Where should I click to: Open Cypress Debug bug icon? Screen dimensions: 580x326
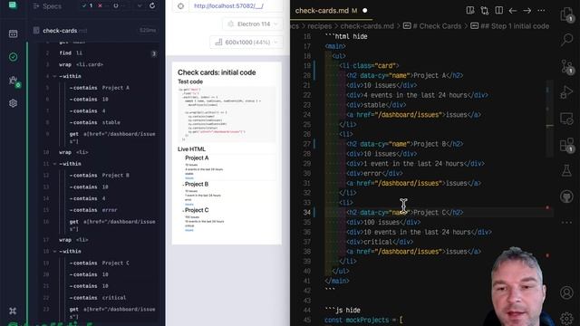[x=14, y=81]
